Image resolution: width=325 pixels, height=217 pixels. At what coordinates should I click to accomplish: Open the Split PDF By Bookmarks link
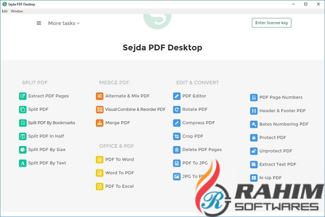coord(51,123)
